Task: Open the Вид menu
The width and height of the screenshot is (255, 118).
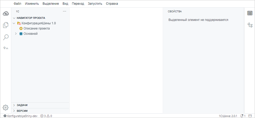Action: coord(65,3)
